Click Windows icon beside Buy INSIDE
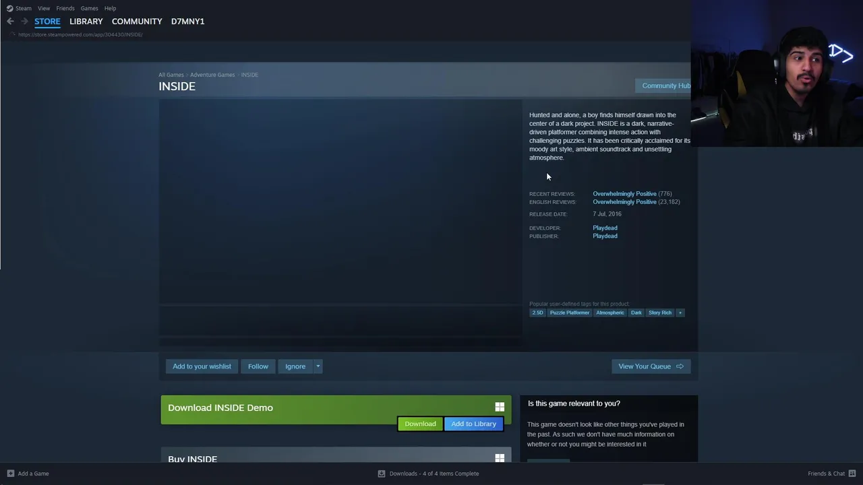 click(500, 458)
